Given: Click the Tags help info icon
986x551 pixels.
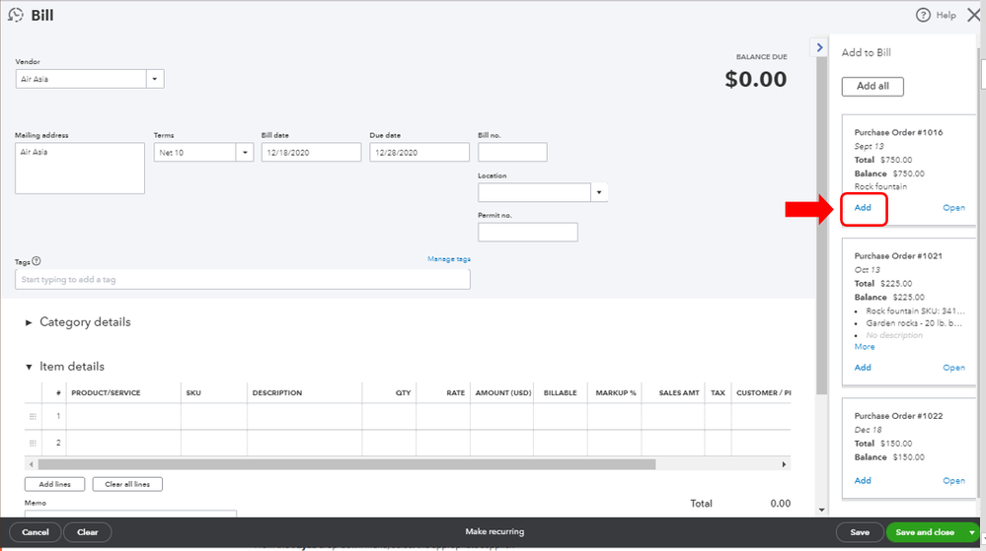Looking at the screenshot, I should click(37, 261).
